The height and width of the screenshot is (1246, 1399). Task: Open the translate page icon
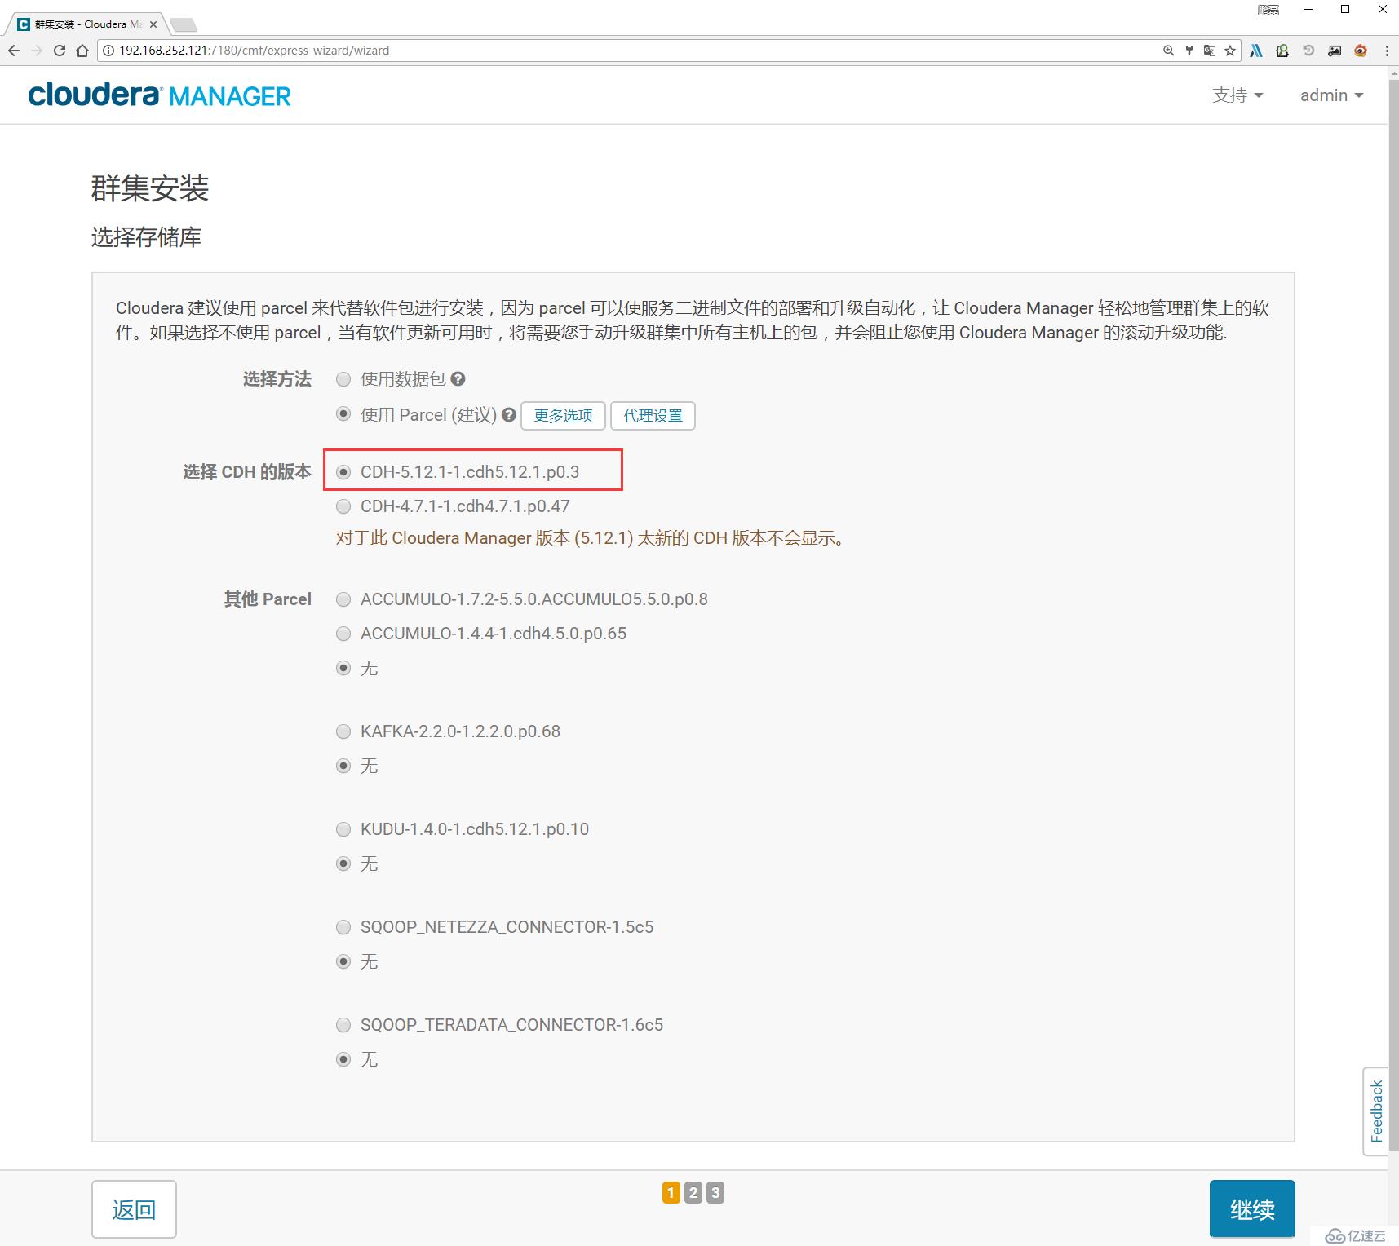pos(1210,51)
